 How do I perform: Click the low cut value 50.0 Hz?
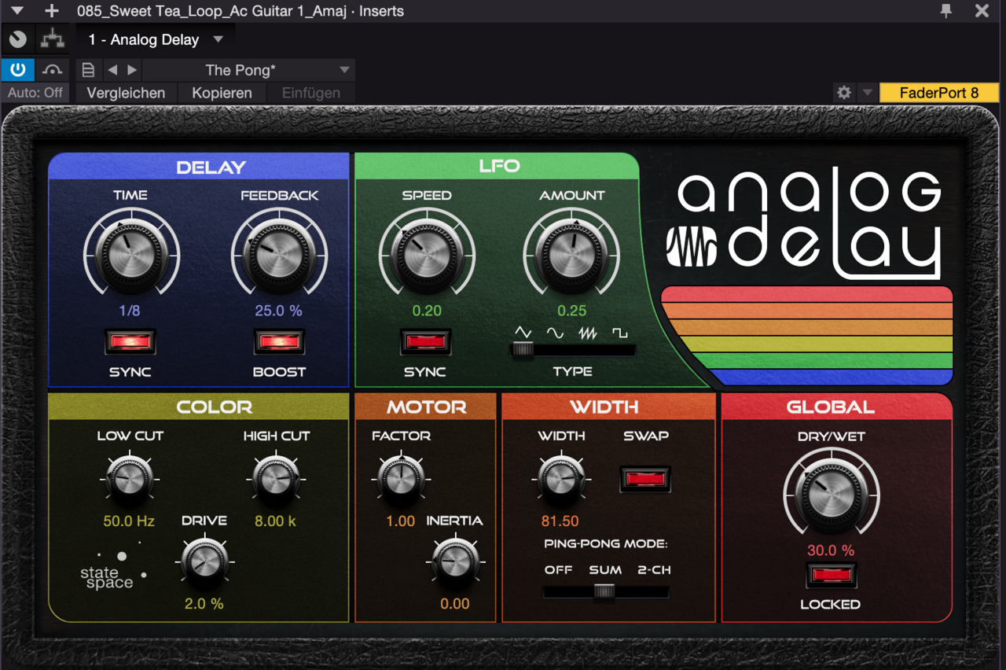point(129,521)
